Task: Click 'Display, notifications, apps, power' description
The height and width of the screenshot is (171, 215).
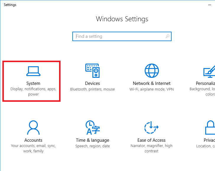Action: click(33, 92)
